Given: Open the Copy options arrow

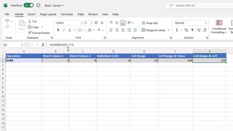Looking at the screenshot, I should (x=42, y=27).
